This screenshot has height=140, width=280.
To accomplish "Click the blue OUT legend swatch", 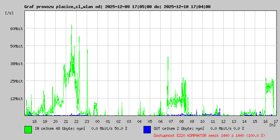I will (x=147, y=129).
